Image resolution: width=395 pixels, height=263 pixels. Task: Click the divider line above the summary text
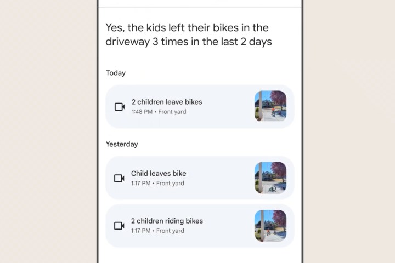[200, 7]
